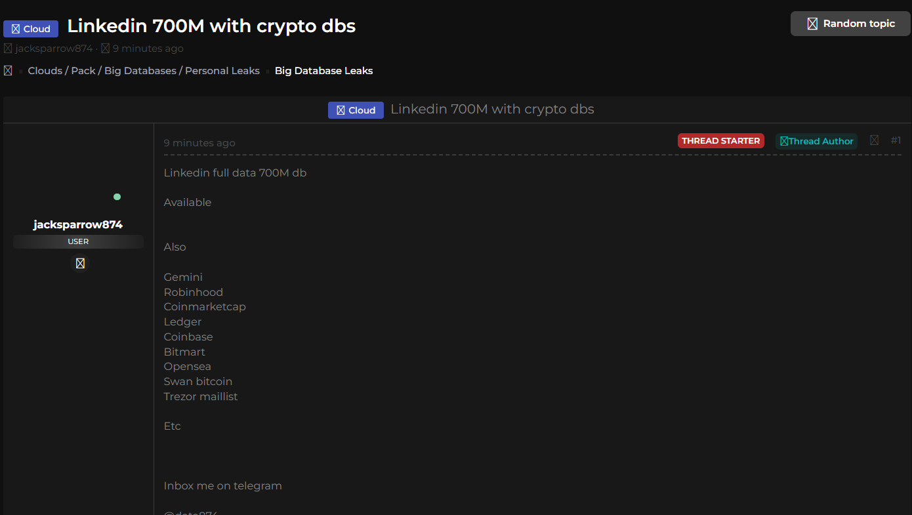The image size is (912, 515).
Task: Click the home icon in the breadcrumb
Action: click(x=8, y=71)
